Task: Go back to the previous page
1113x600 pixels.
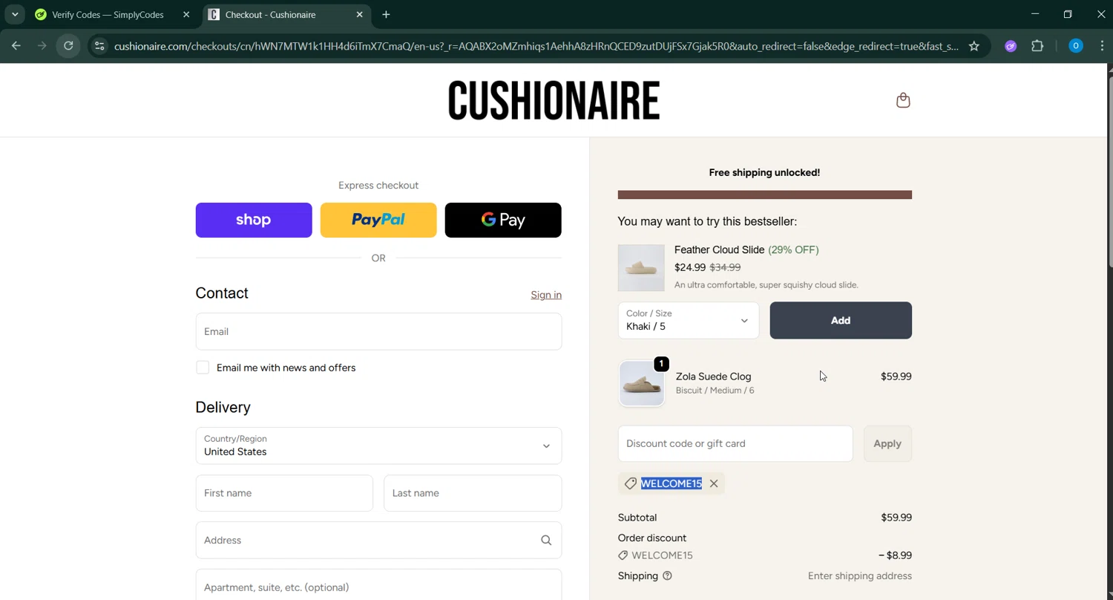Action: tap(16, 46)
